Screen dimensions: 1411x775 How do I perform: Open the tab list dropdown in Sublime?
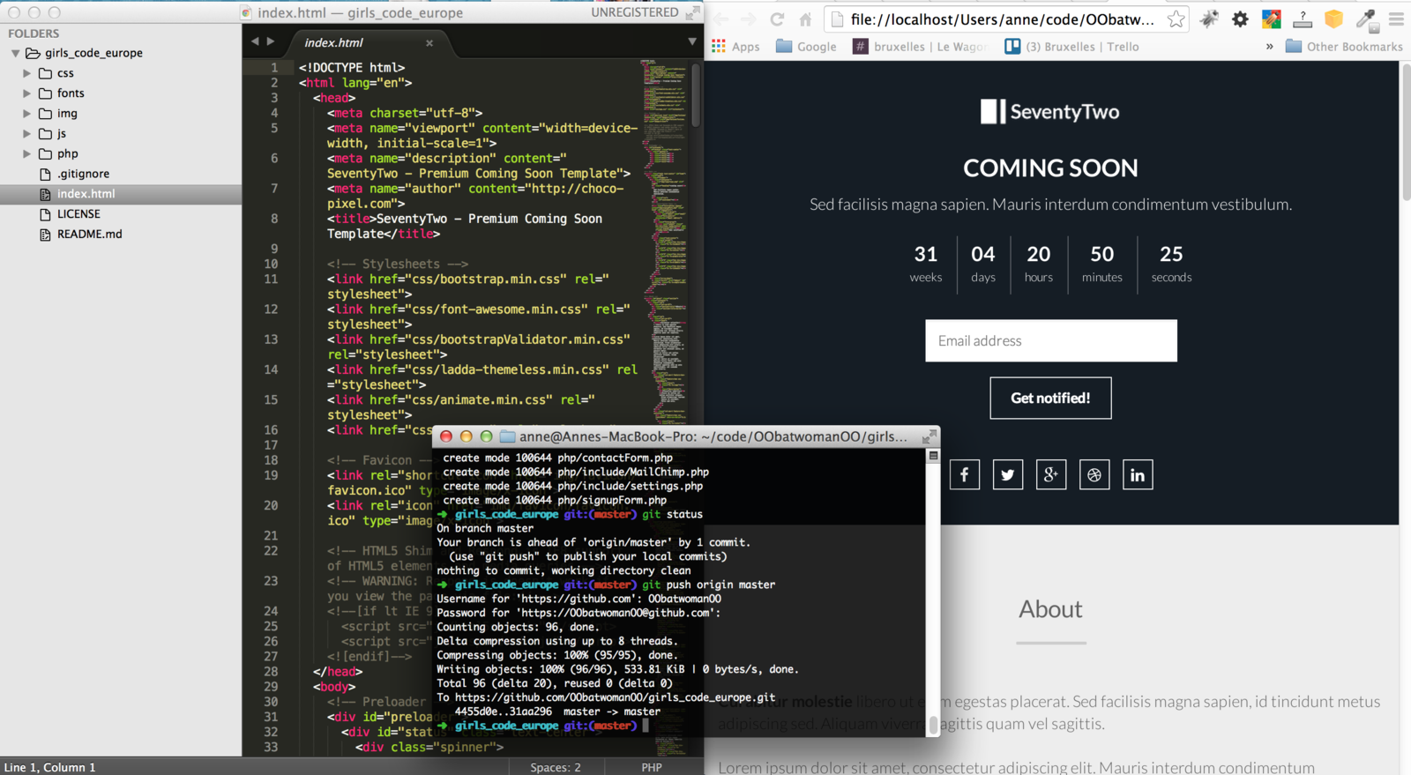pyautogui.click(x=692, y=41)
